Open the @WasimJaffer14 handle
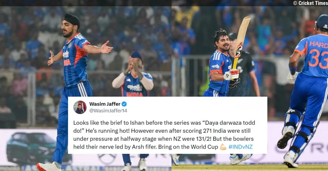328x171 pixels. pyautogui.click(x=108, y=111)
